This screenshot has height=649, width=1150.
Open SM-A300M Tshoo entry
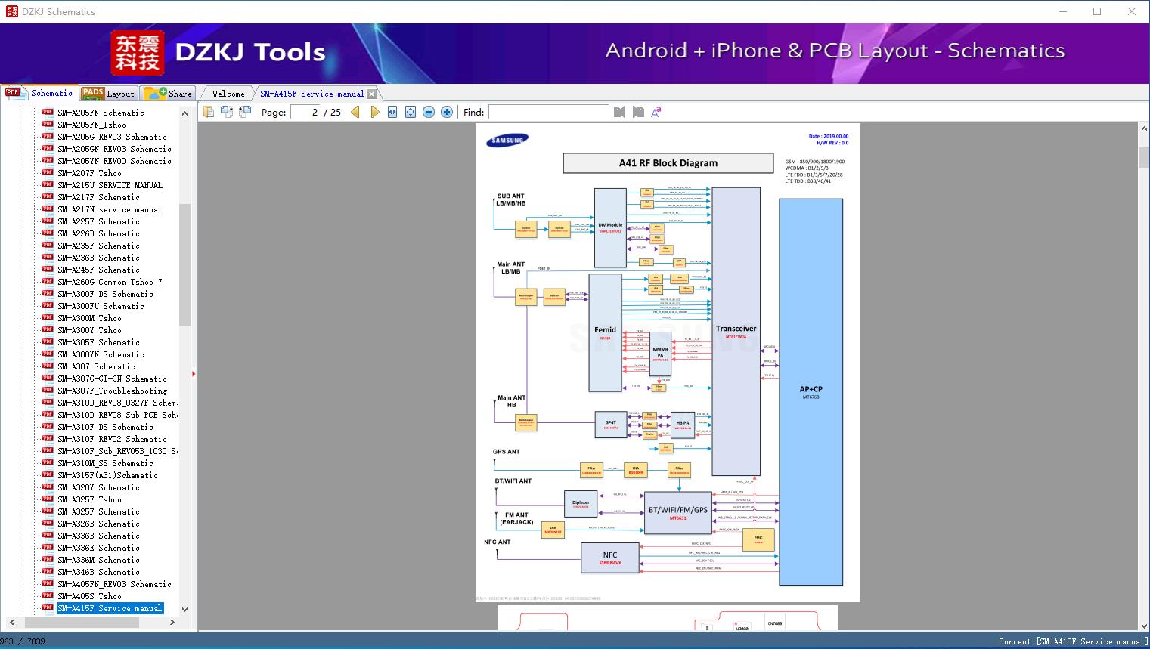pyautogui.click(x=89, y=318)
